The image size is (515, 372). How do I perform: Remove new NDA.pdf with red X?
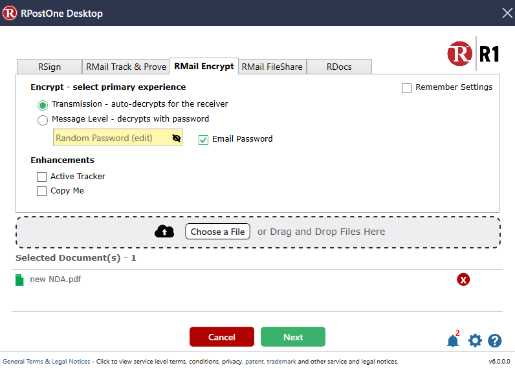click(463, 279)
